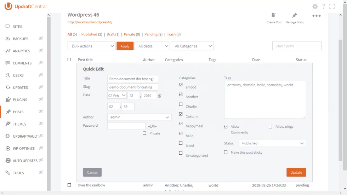Click the Create Post icon
This screenshot has width=347, height=195.
point(274,15)
